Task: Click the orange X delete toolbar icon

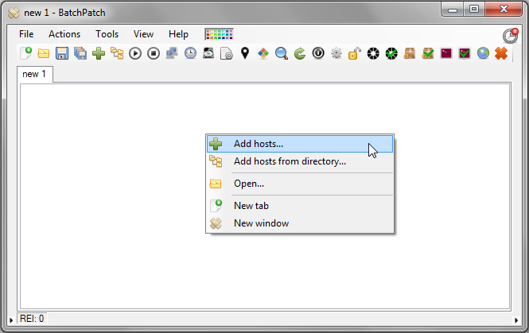Action: (501, 53)
